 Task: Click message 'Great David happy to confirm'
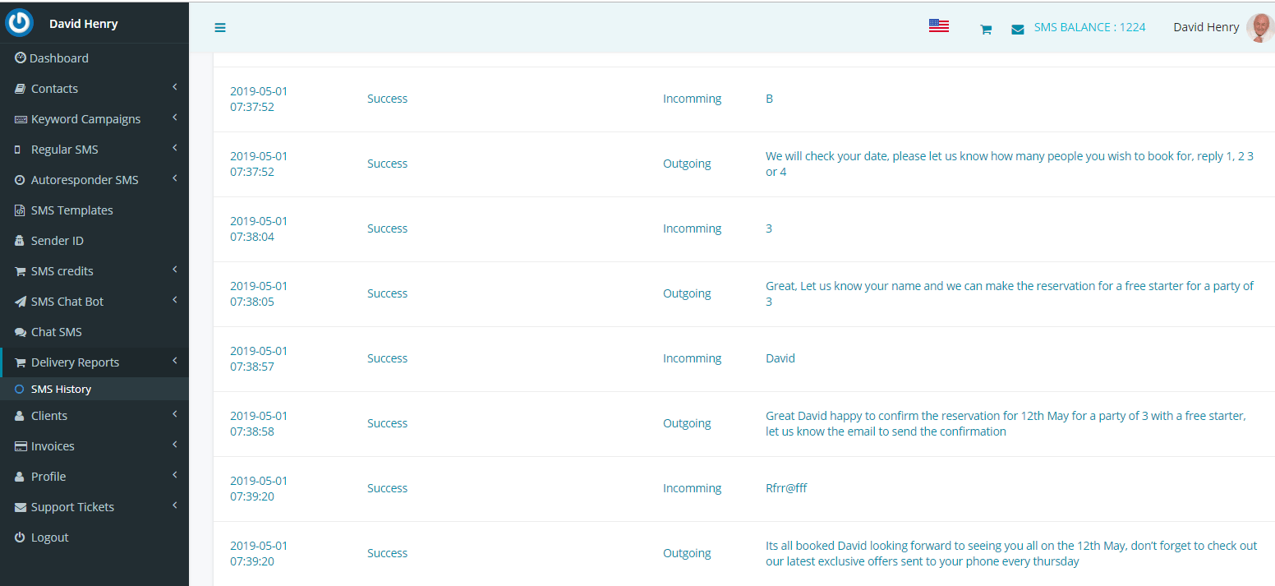(x=1006, y=423)
